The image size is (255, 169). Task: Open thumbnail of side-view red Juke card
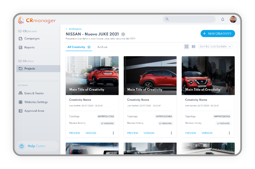(150, 76)
